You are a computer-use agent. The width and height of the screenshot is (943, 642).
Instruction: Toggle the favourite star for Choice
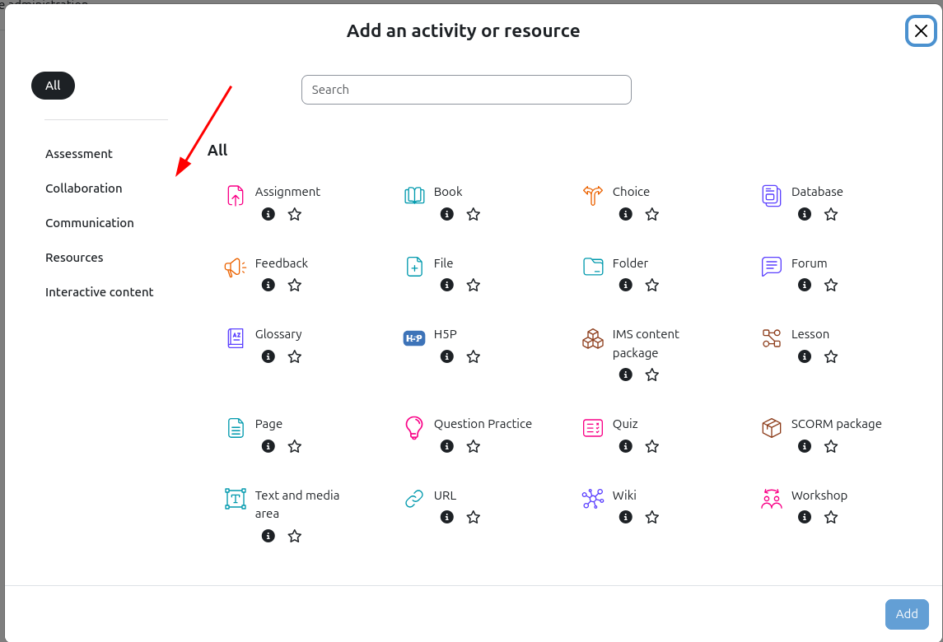tap(652, 214)
